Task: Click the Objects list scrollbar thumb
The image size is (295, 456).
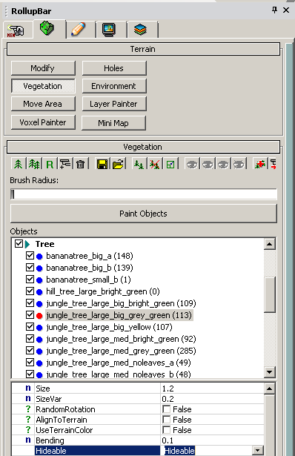Action: 270,294
